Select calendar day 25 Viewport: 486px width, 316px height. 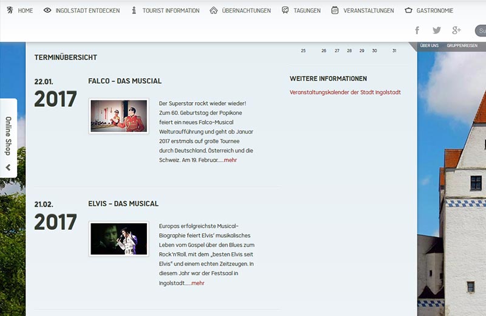[x=303, y=50]
